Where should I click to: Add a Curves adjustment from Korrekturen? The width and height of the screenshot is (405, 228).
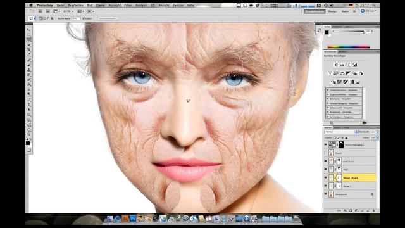point(348,65)
